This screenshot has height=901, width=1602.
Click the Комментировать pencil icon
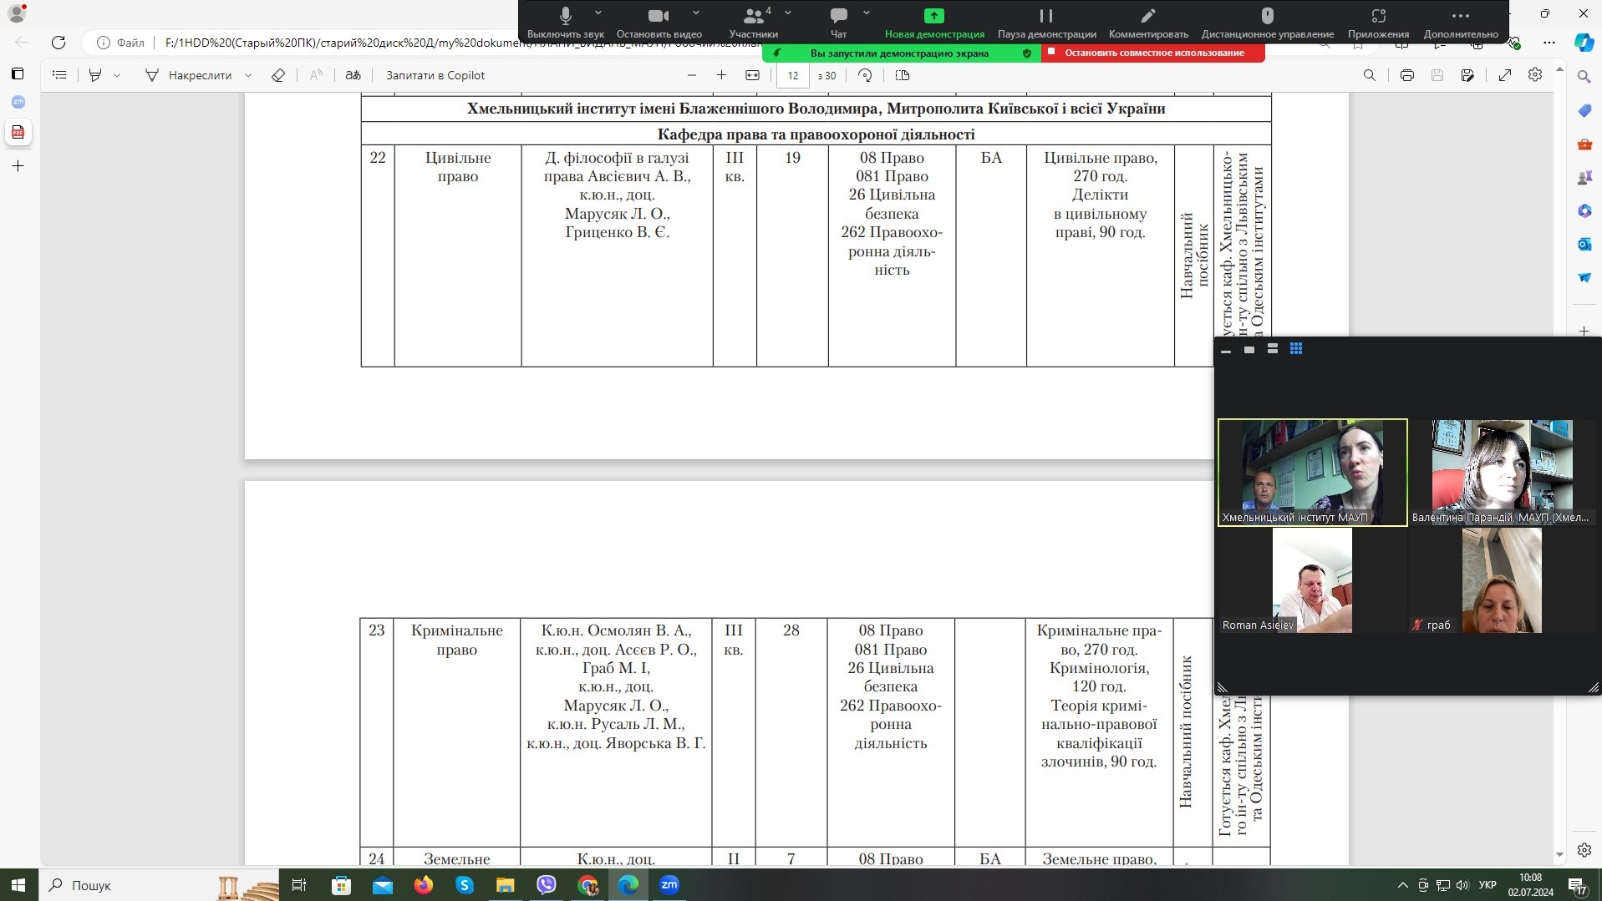(x=1147, y=22)
